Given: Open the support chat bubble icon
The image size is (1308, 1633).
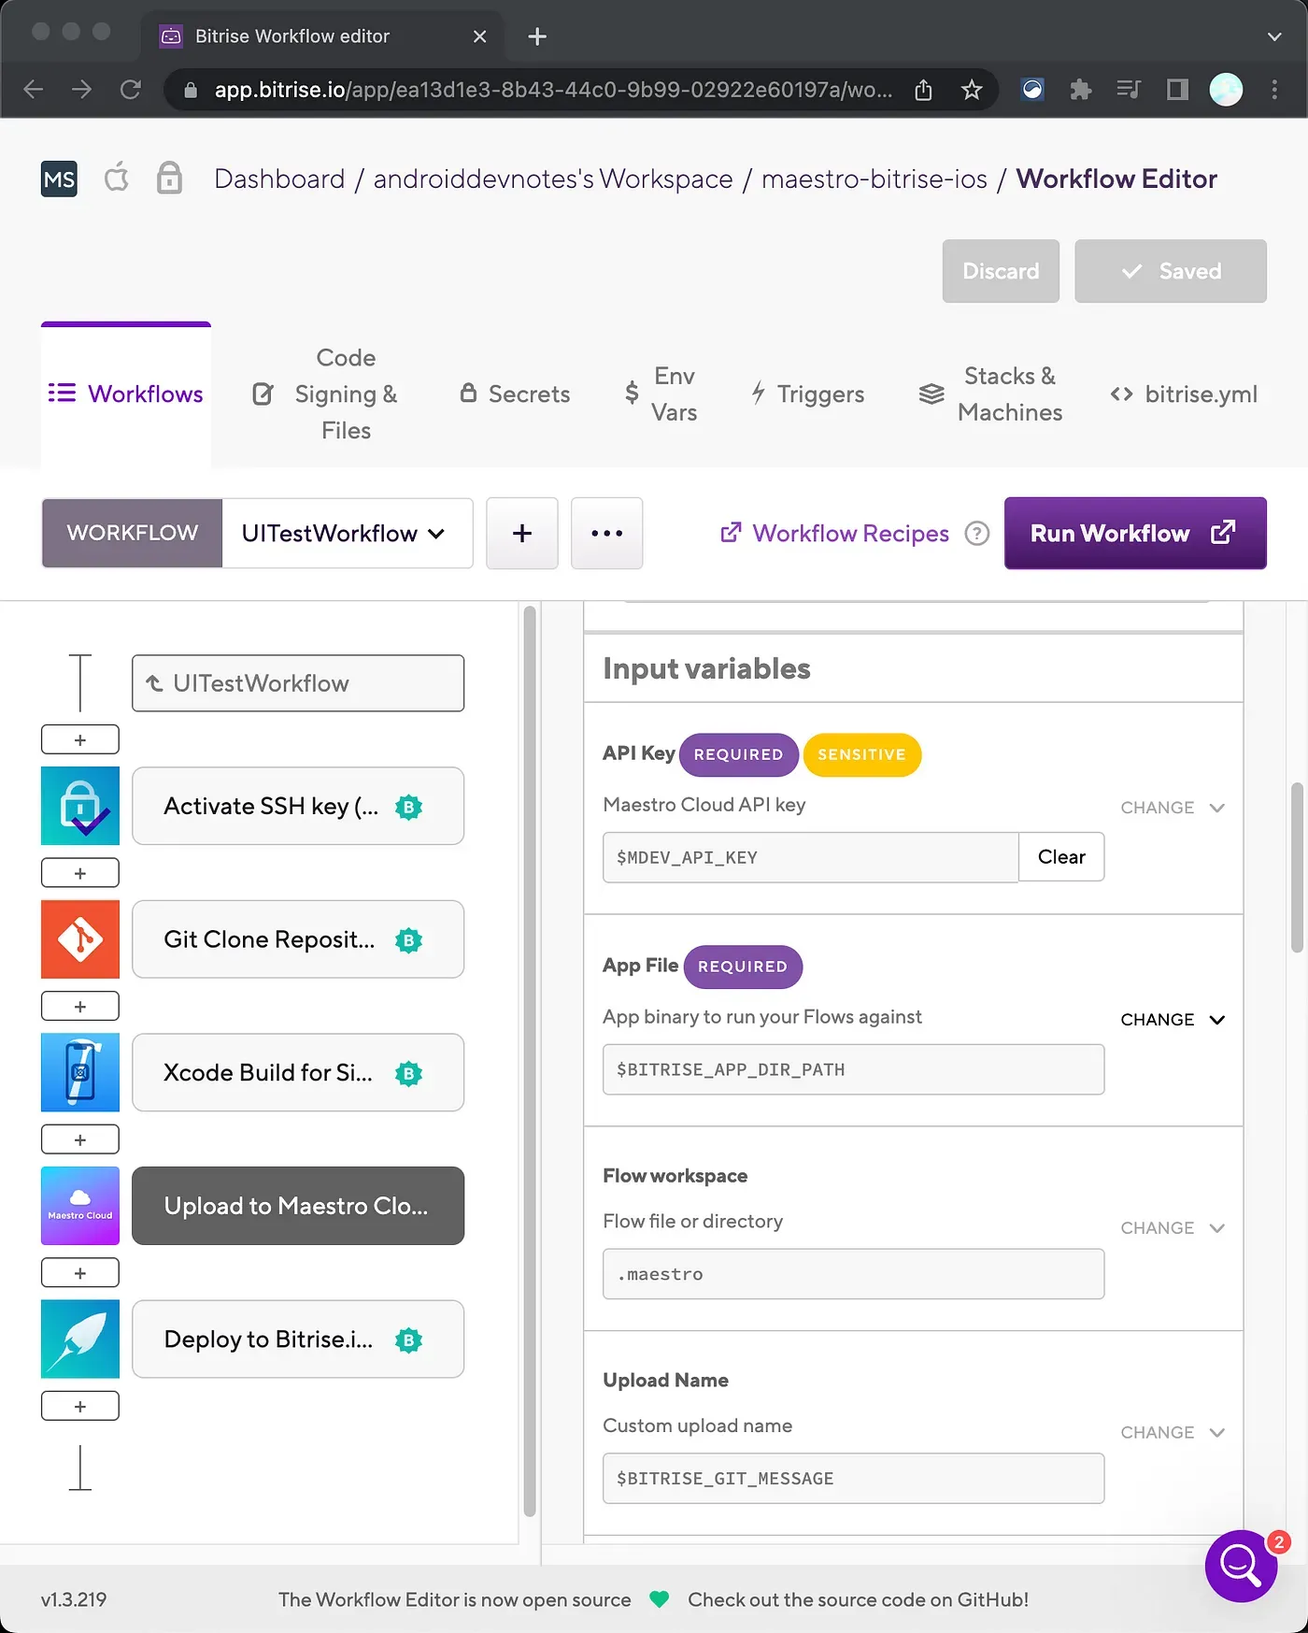Looking at the screenshot, I should pyautogui.click(x=1240, y=1566).
